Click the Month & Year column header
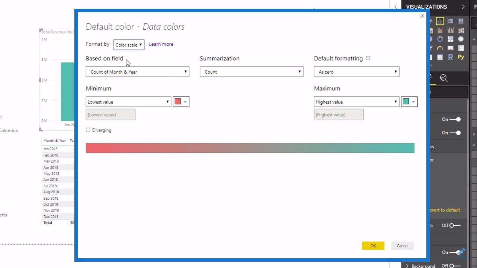 [54, 141]
